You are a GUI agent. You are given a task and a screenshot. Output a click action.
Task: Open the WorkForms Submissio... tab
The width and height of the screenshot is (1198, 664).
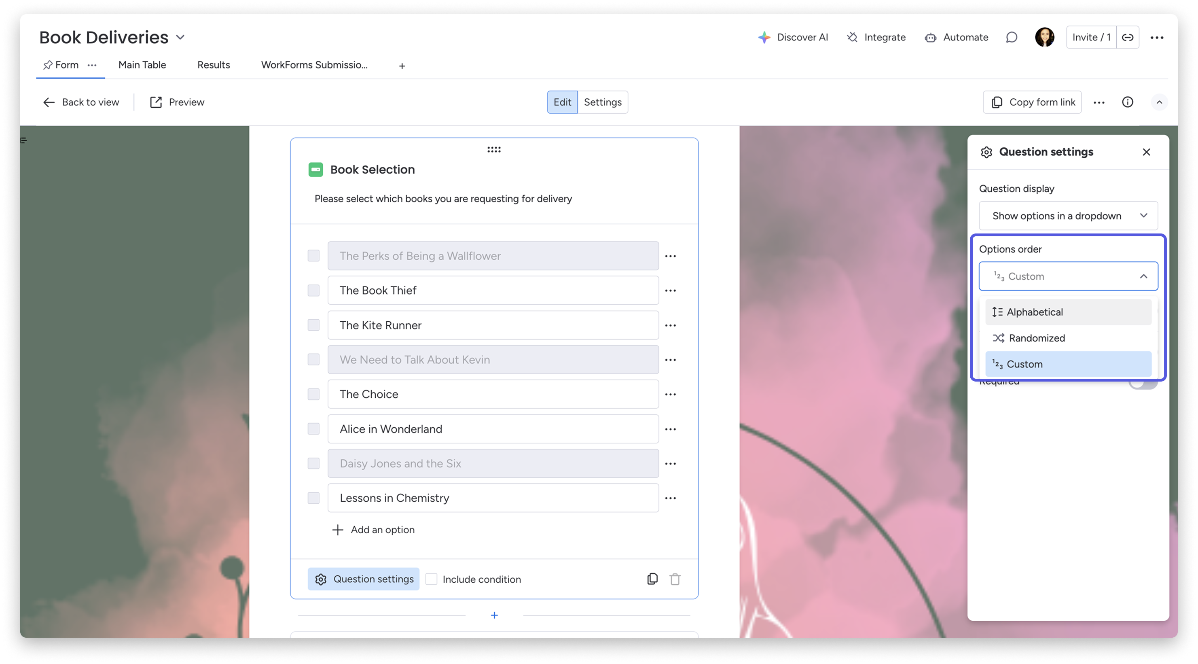point(314,65)
